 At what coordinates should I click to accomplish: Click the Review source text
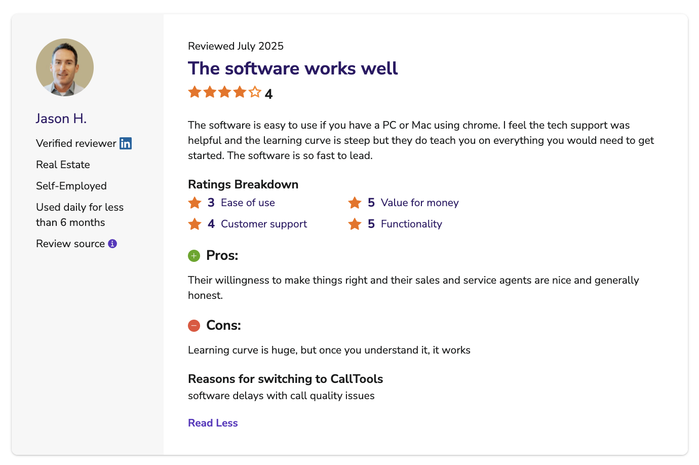pyautogui.click(x=70, y=244)
